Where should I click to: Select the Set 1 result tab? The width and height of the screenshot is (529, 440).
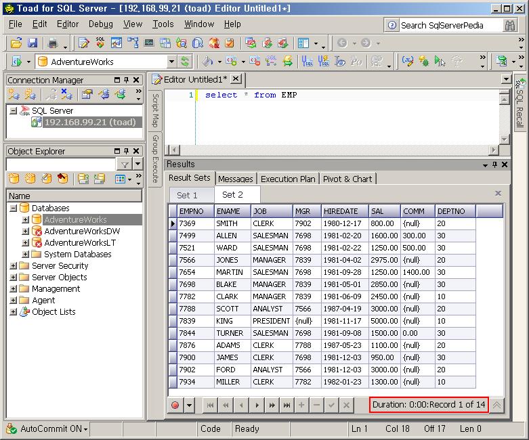click(x=187, y=195)
